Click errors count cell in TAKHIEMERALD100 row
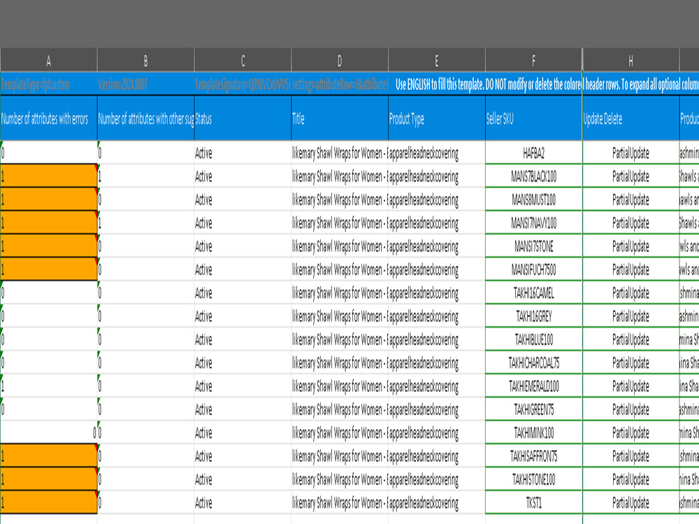Screen dimensions: 699x524 (x=49, y=386)
